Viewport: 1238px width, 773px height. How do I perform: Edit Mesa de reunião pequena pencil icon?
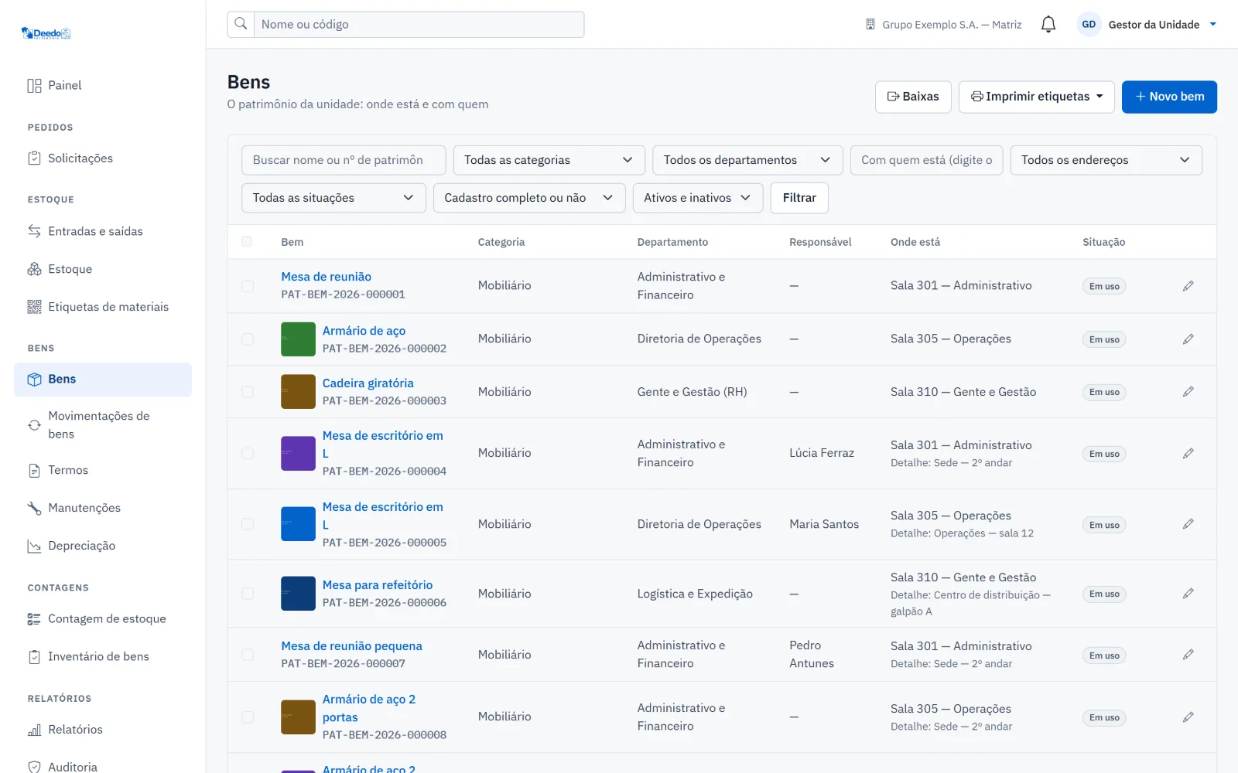(1188, 655)
